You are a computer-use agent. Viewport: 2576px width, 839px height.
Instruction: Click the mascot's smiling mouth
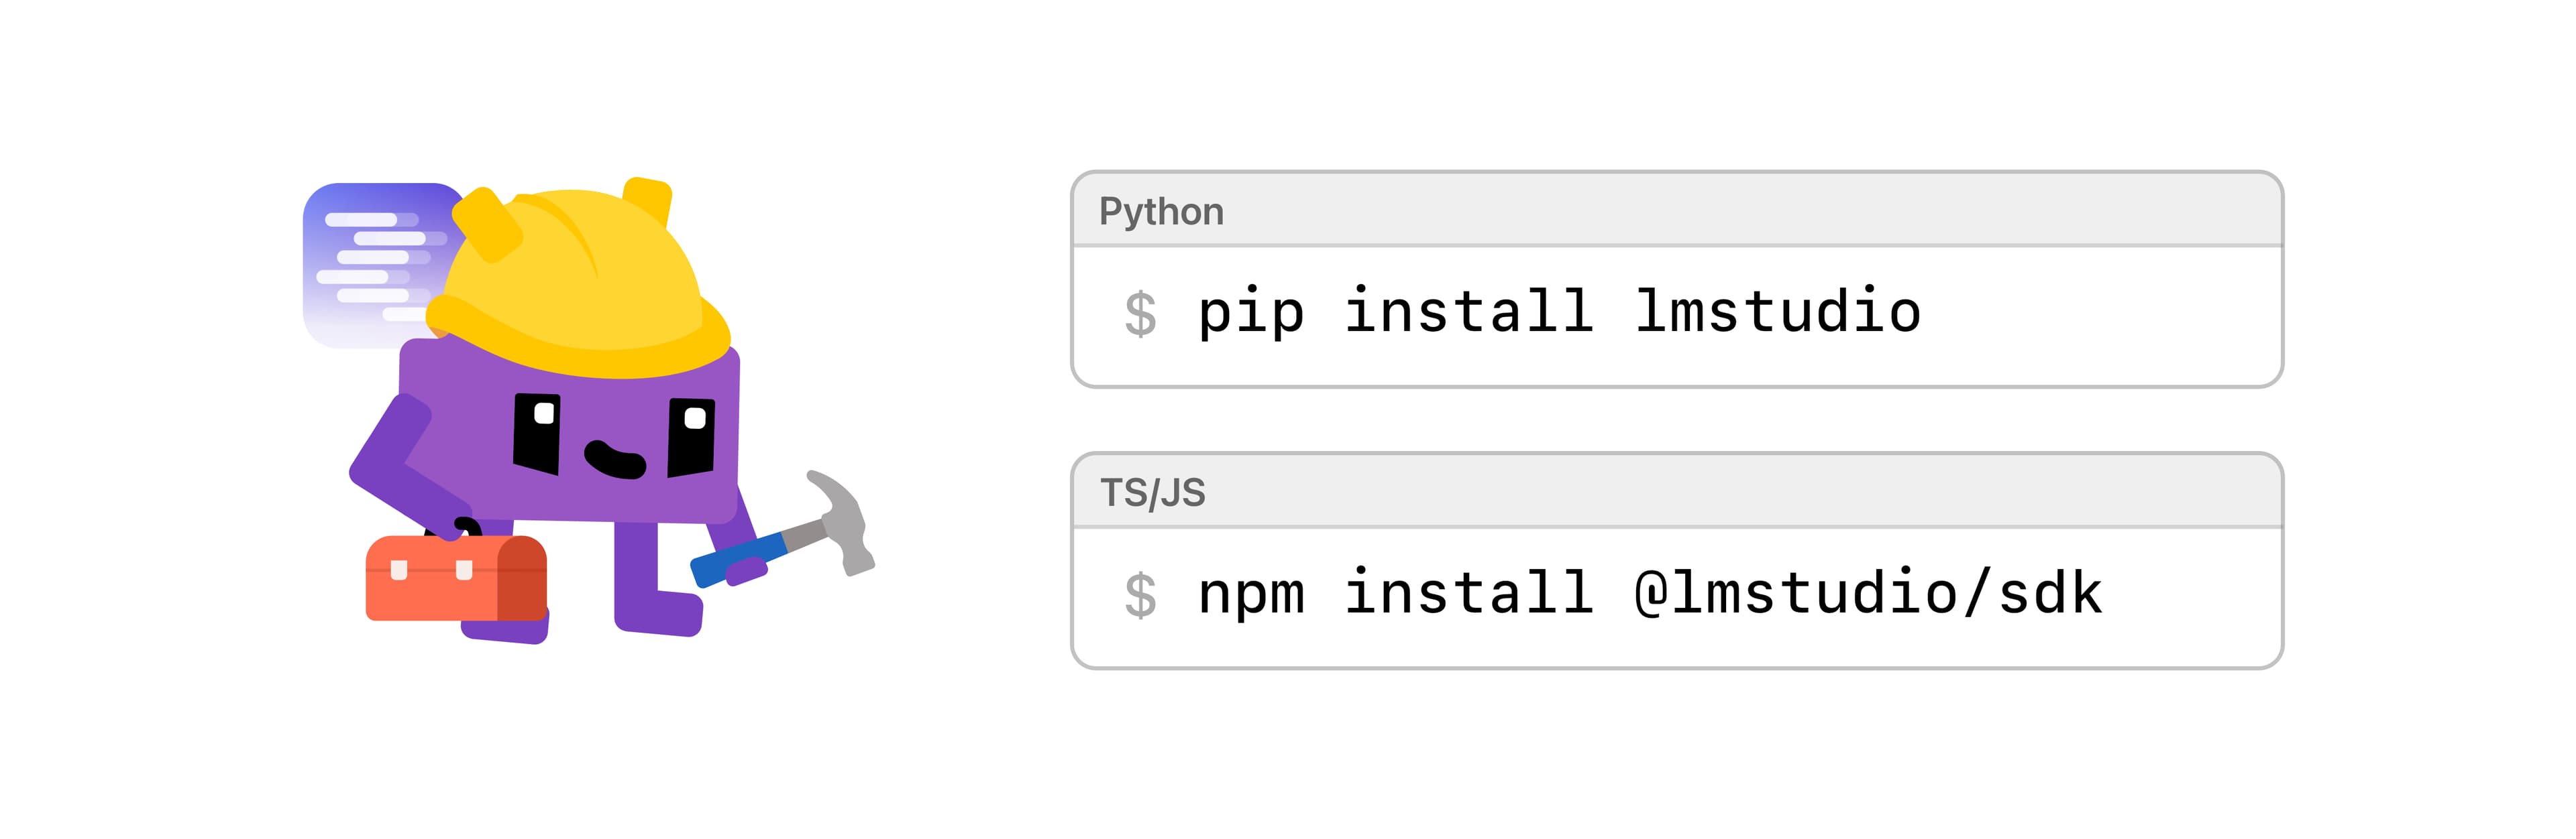click(614, 460)
